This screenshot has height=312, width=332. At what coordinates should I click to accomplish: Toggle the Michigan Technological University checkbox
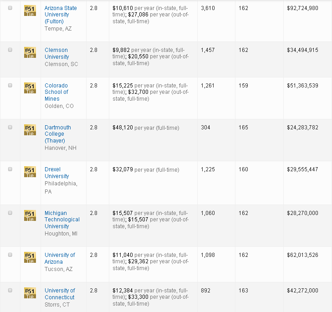click(10, 213)
